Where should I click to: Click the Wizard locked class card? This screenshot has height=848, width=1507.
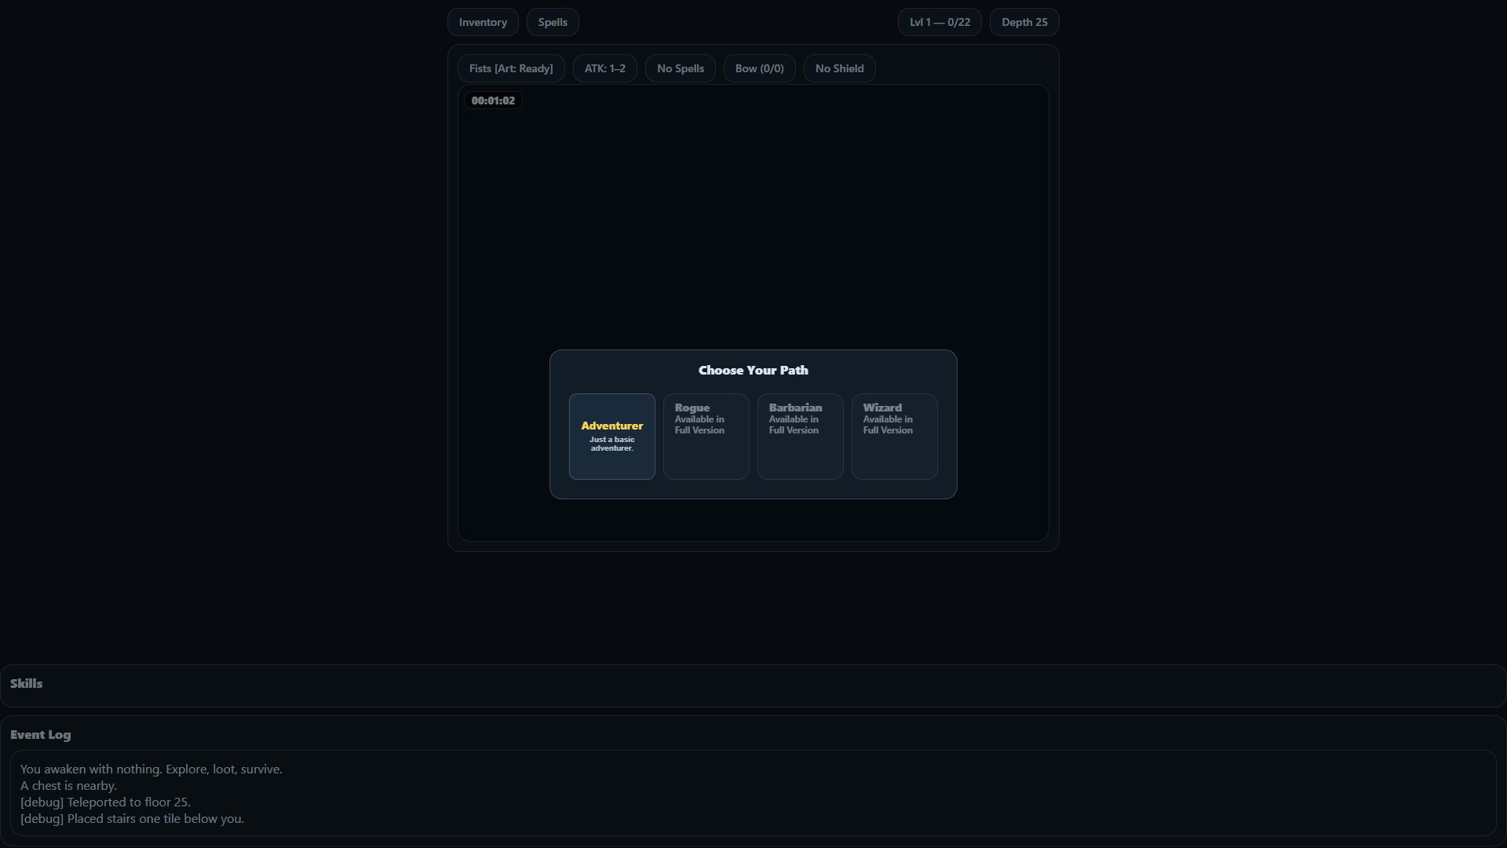click(894, 436)
